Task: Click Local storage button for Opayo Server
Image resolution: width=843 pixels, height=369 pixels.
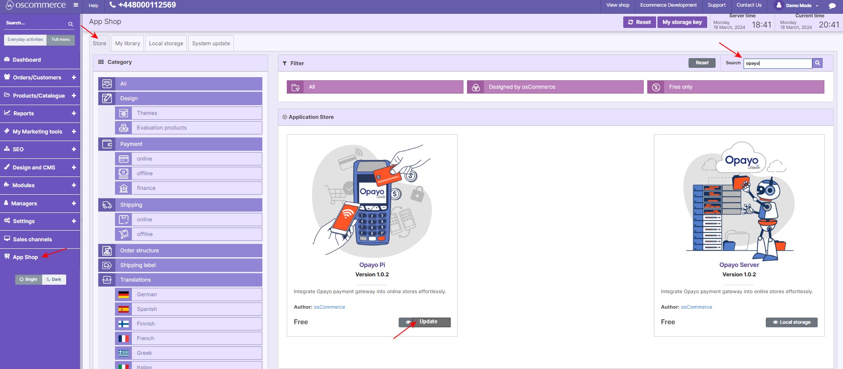Action: pyautogui.click(x=792, y=322)
